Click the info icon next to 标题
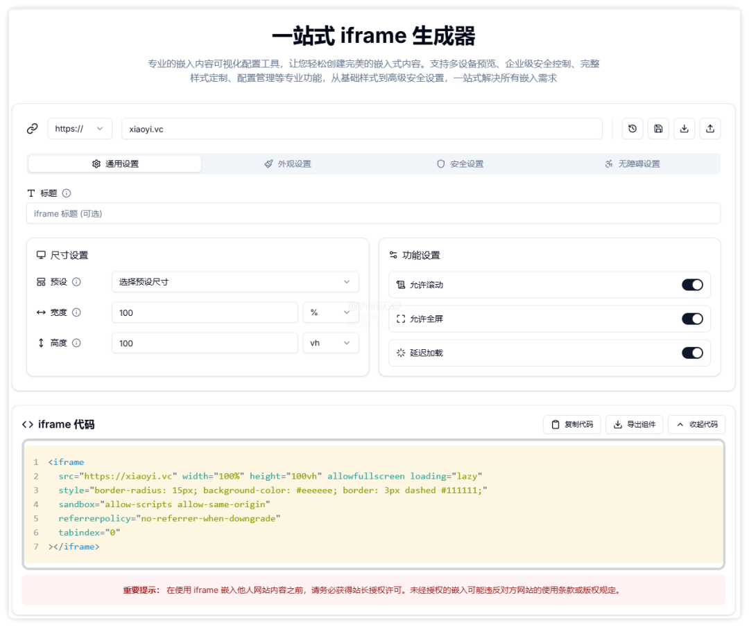The width and height of the screenshot is (749, 627). click(67, 193)
